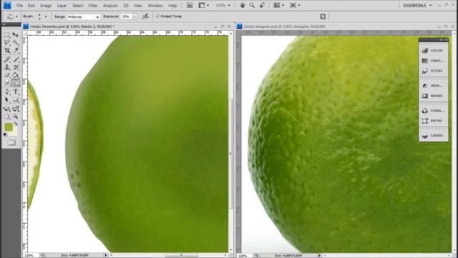Reset default foreground and background colors
The width and height of the screenshot is (458, 258).
pyautogui.click(x=5, y=135)
